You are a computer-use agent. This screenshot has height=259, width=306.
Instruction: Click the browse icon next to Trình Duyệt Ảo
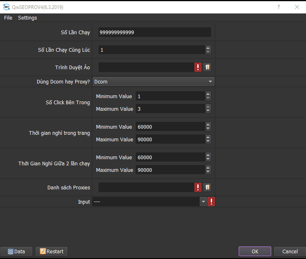207,67
